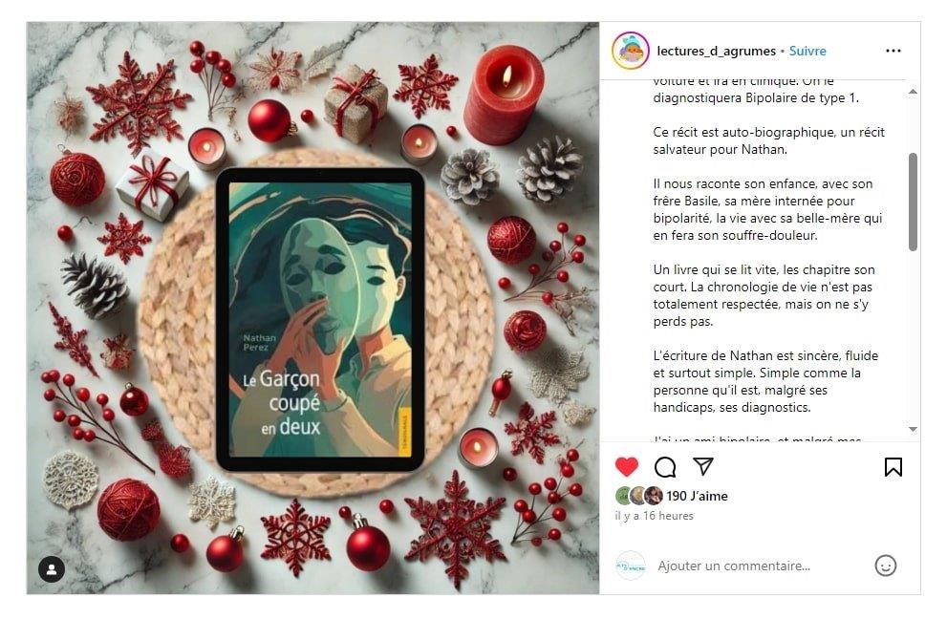947x619 pixels.
Task: Click the third liker avatar beside 190
Action: pyautogui.click(x=653, y=496)
